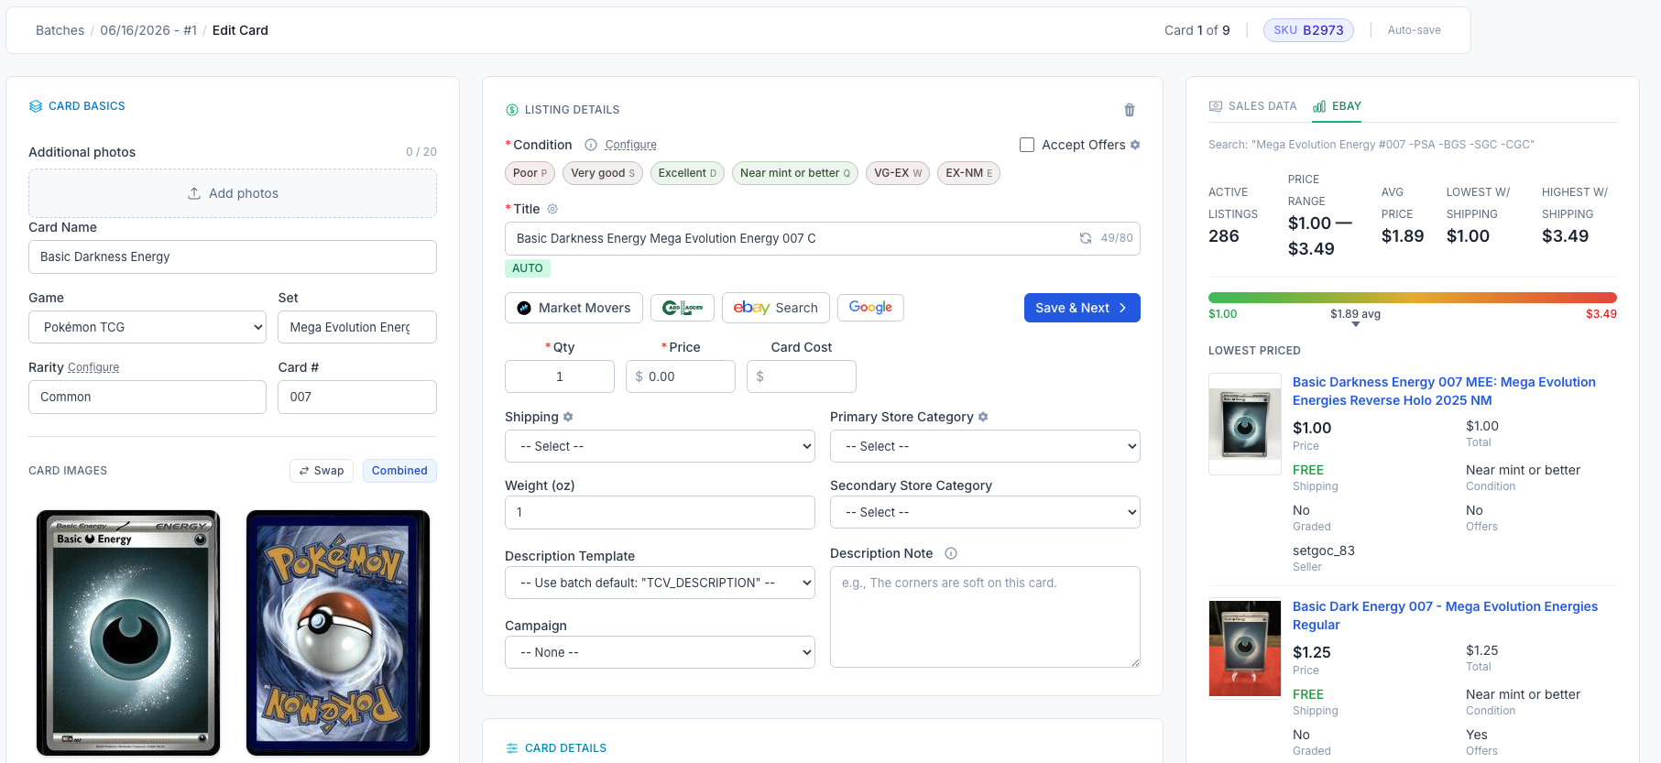This screenshot has width=1661, height=763.
Task: Click the Card # input field
Action: tap(357, 397)
